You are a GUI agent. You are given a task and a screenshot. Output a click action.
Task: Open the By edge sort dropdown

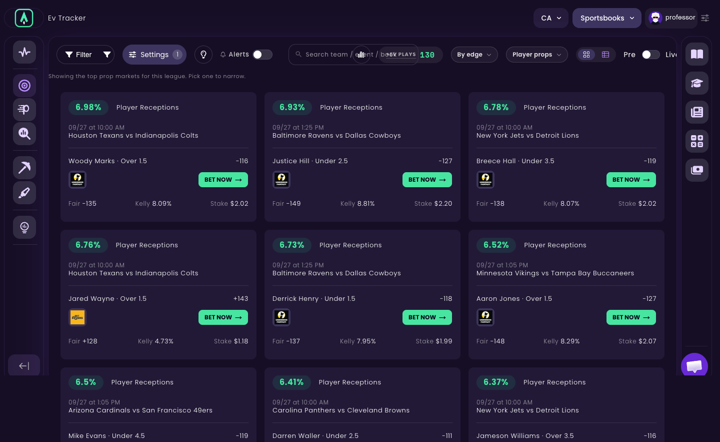(x=474, y=55)
